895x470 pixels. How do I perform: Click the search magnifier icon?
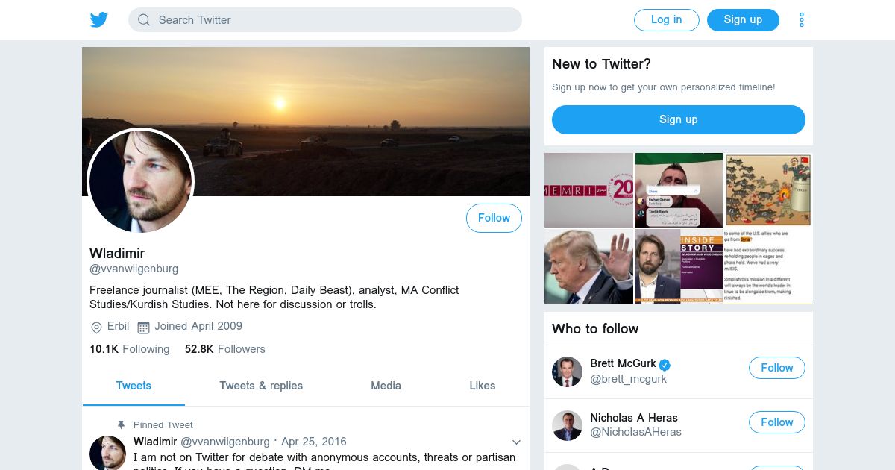144,20
